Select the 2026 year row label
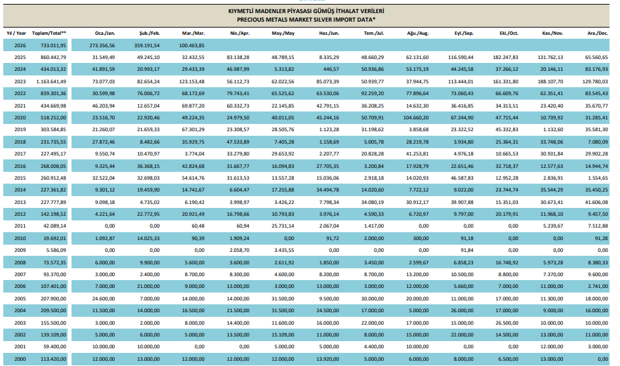 click(x=20, y=45)
